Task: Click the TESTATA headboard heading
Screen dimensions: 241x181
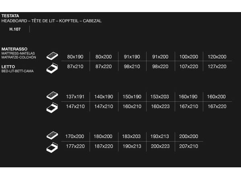Action: coord(10,16)
